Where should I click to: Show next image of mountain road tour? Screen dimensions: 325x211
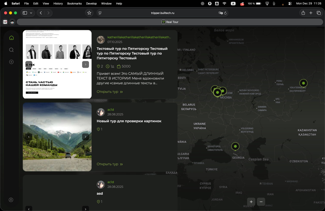point(86,137)
